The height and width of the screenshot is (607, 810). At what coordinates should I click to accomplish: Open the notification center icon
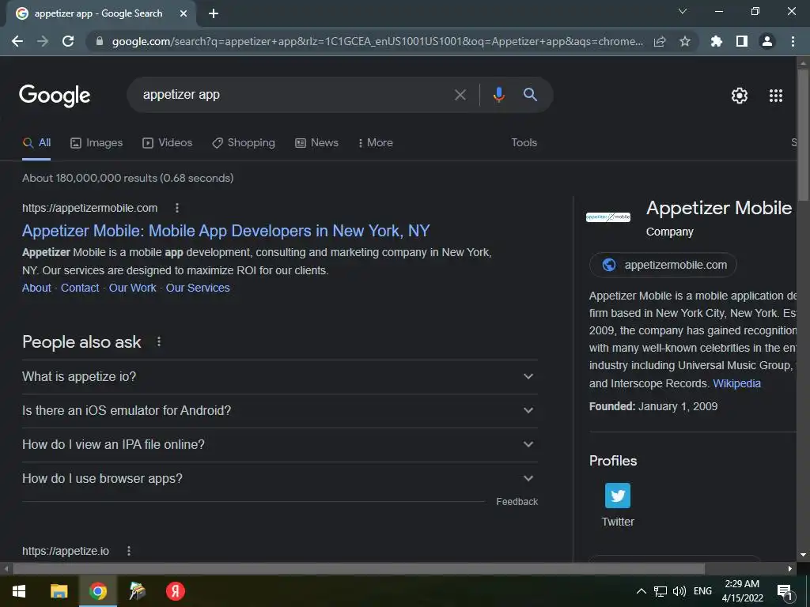point(785,592)
